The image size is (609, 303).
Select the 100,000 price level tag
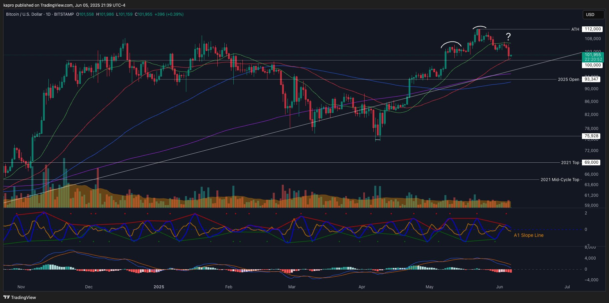pyautogui.click(x=593, y=65)
